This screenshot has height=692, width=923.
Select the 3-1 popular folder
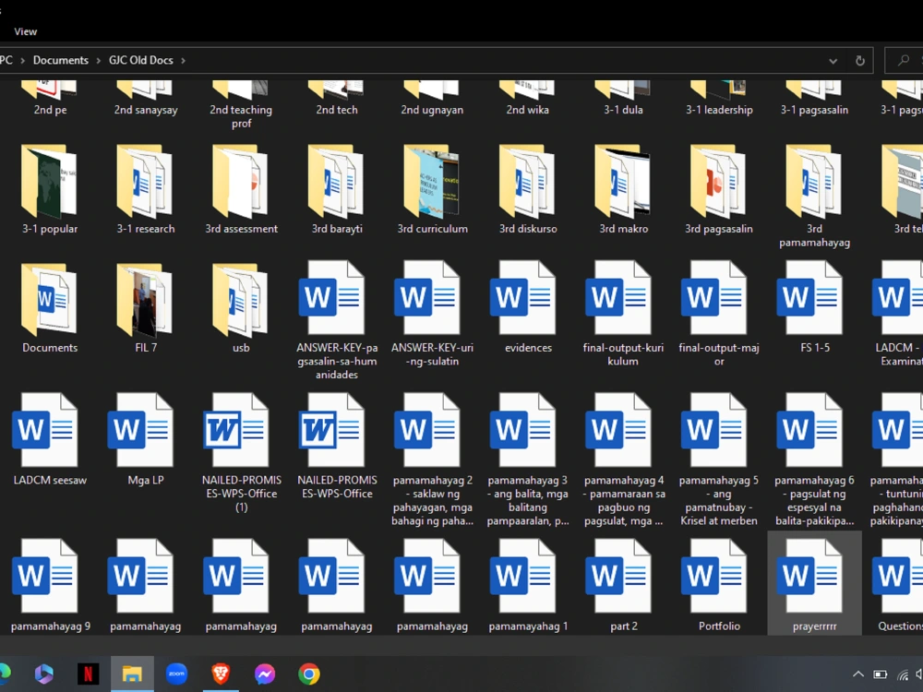[x=50, y=189]
